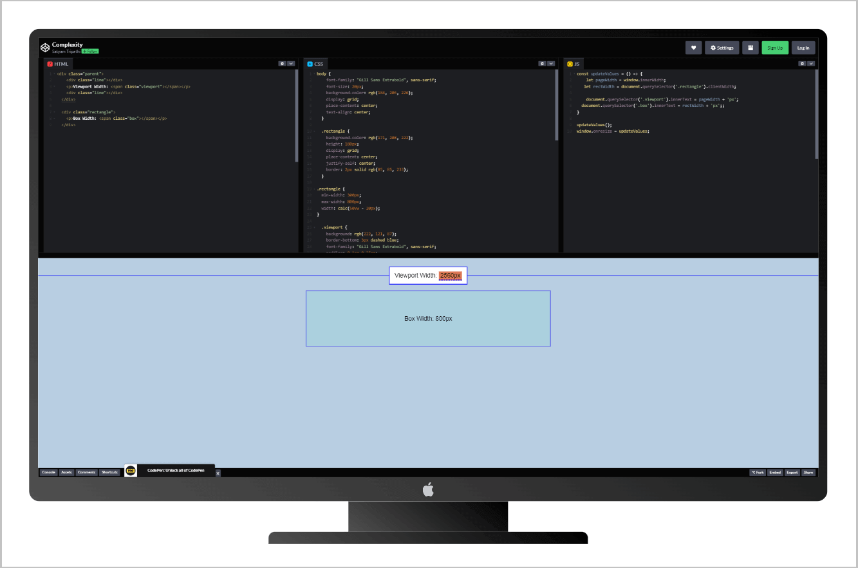Click the CSS 'body {' selector line
The image size is (858, 568).
coord(323,73)
